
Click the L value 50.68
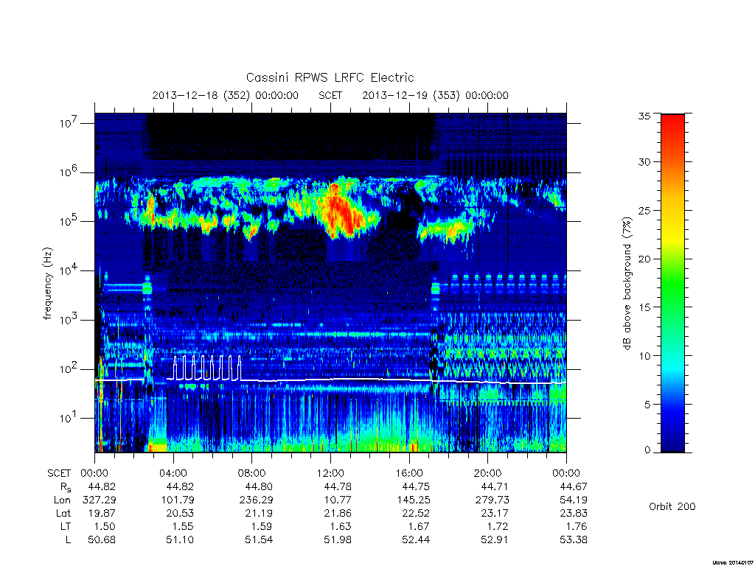pos(102,540)
